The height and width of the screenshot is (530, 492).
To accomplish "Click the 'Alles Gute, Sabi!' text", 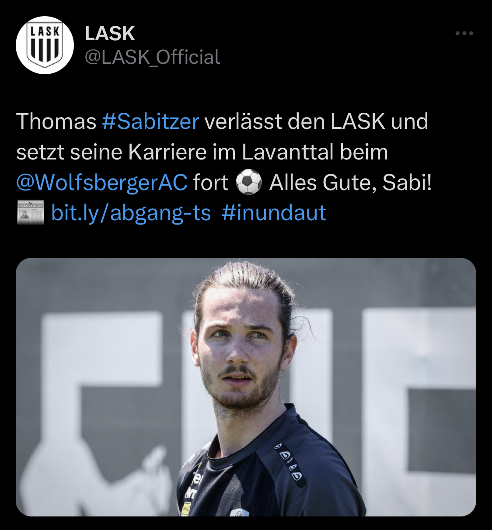I will coord(350,183).
